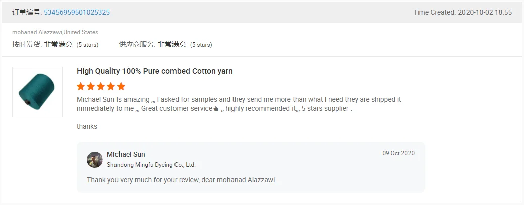Select the fifth and last rating star
This screenshot has height=205, width=524.
coord(121,86)
